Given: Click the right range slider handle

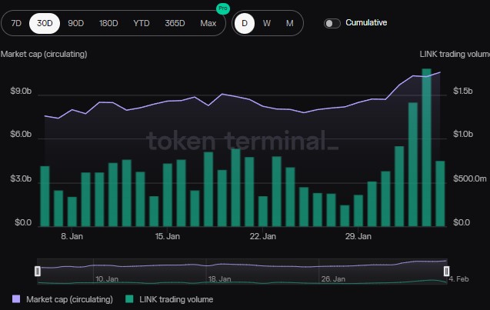Looking at the screenshot, I should pos(447,271).
